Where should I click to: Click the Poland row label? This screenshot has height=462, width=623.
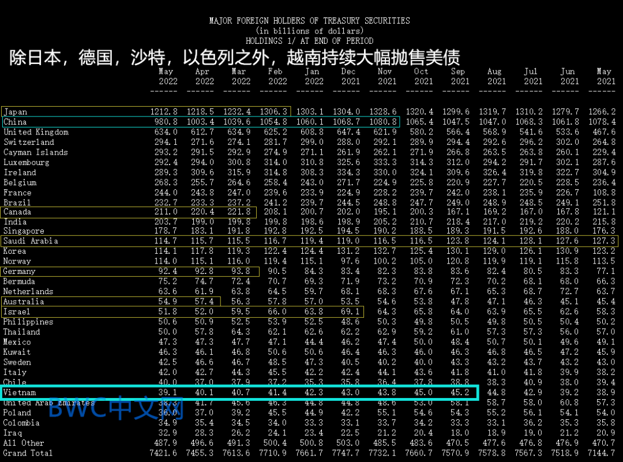(x=17, y=413)
